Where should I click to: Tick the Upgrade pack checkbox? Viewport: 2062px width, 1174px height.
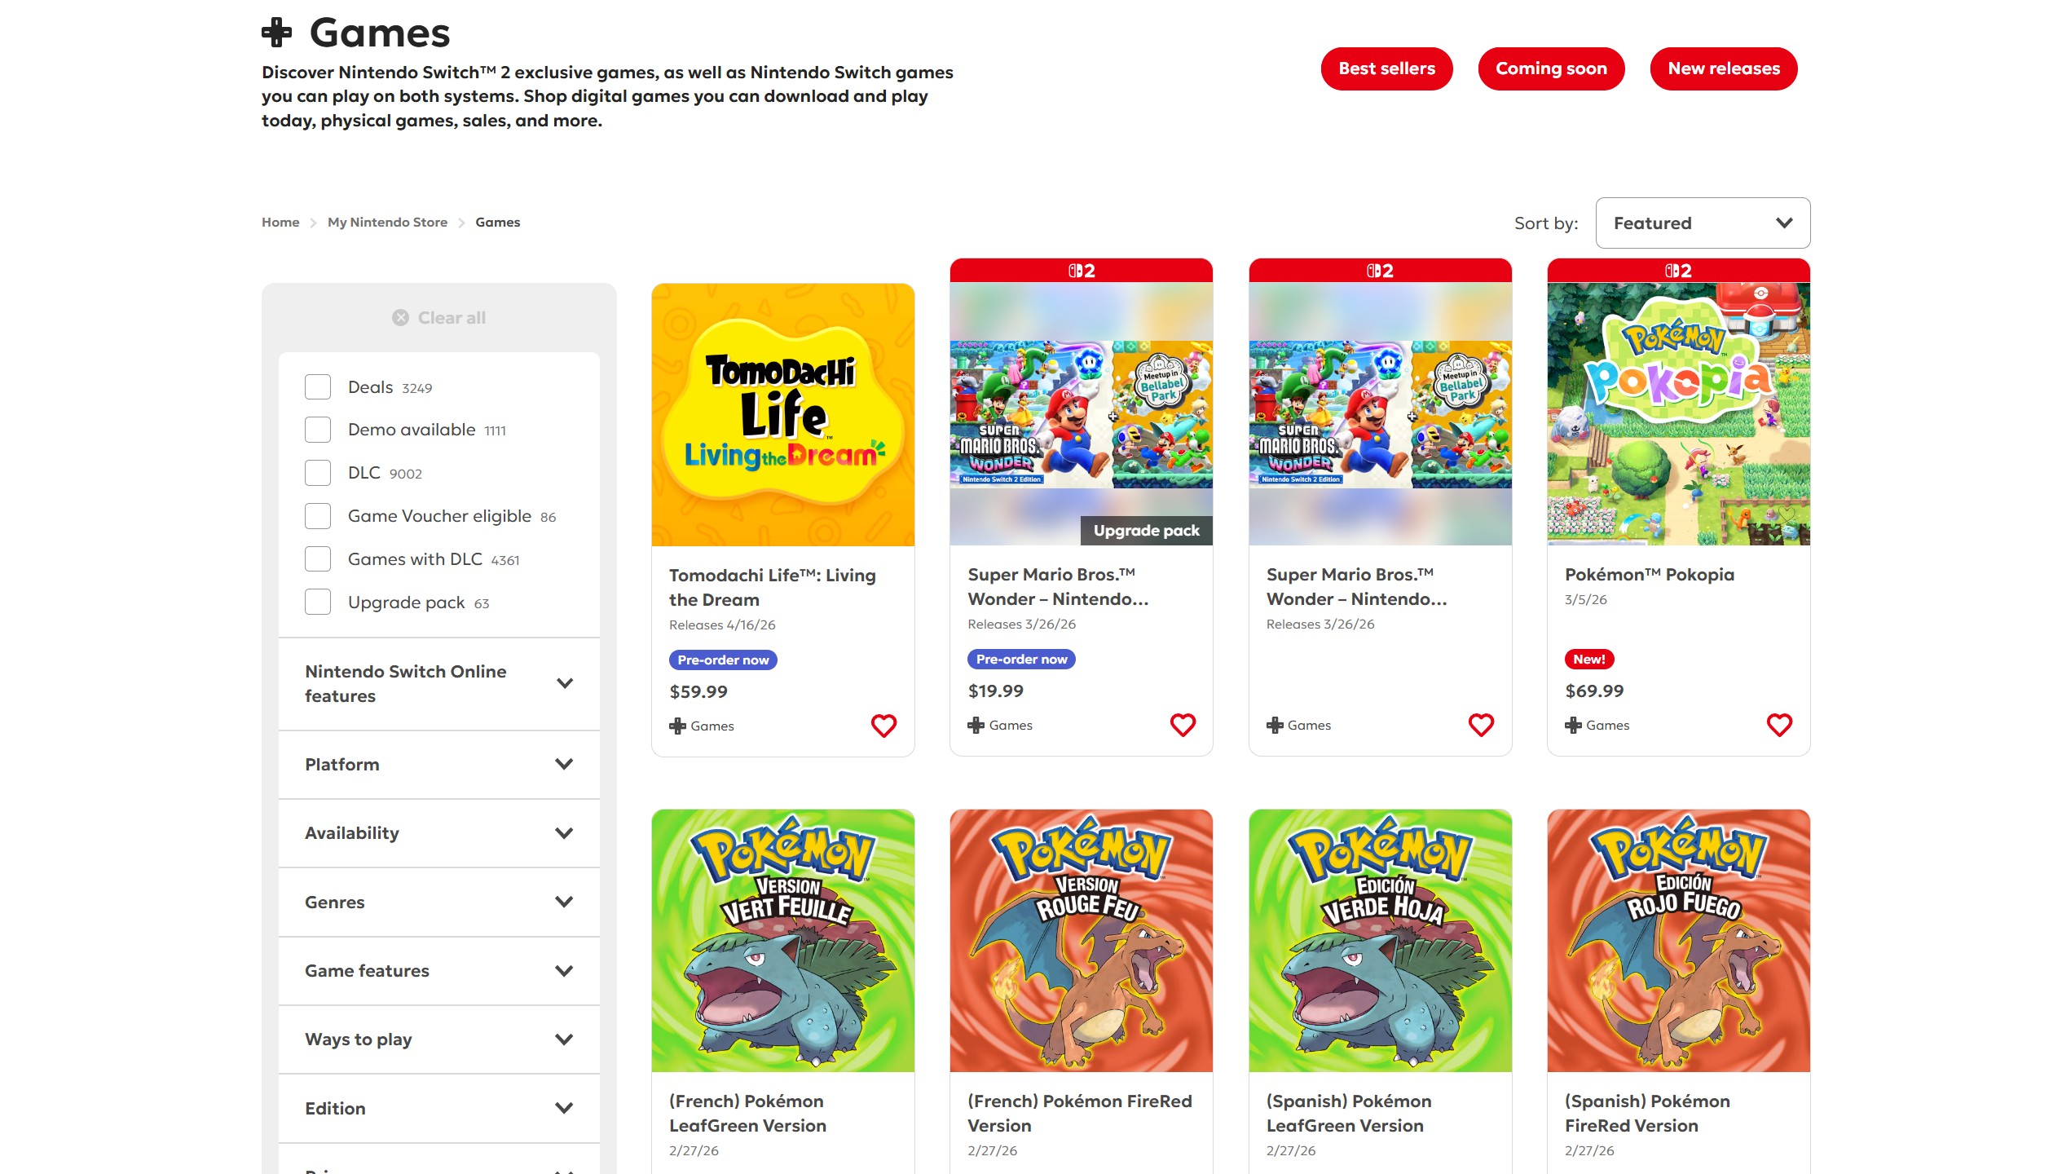point(318,602)
